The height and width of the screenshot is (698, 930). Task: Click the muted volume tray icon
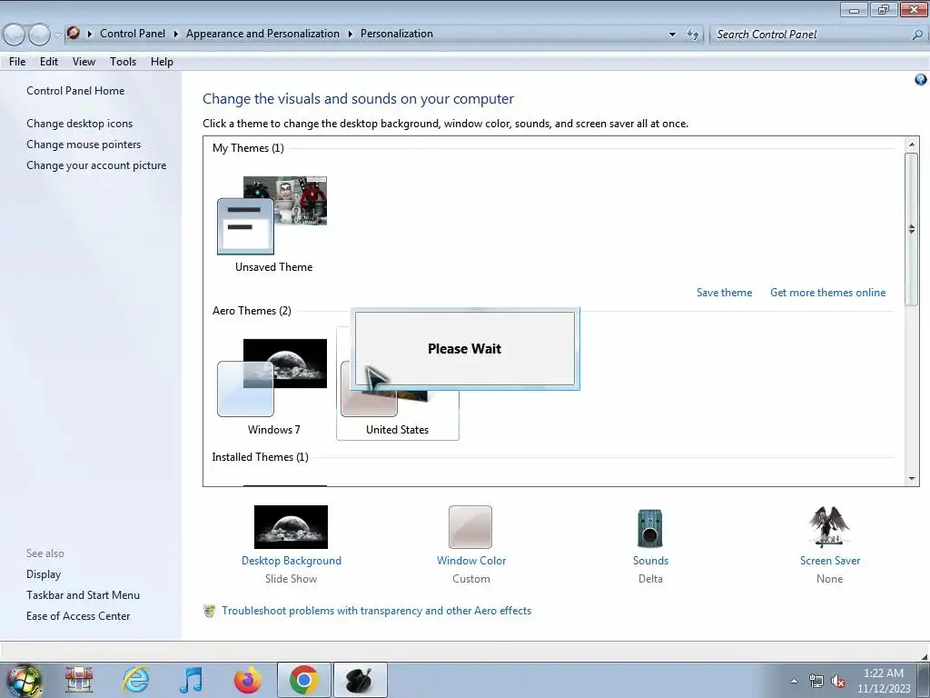click(x=838, y=682)
